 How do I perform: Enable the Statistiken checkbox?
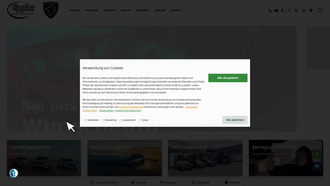pos(86,120)
